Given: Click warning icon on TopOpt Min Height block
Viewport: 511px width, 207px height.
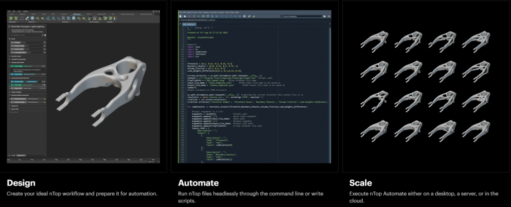Looking at the screenshot, I should click(44, 102).
